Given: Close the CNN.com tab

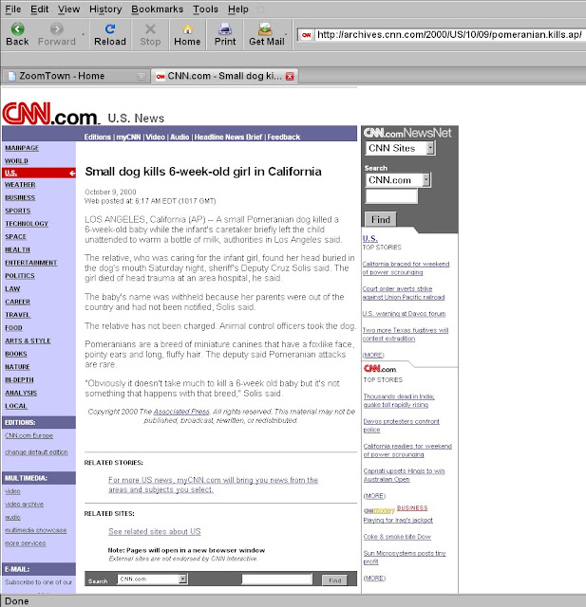Looking at the screenshot, I should [290, 76].
